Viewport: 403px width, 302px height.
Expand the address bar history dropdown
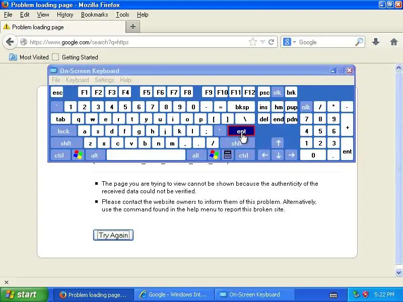tap(262, 42)
